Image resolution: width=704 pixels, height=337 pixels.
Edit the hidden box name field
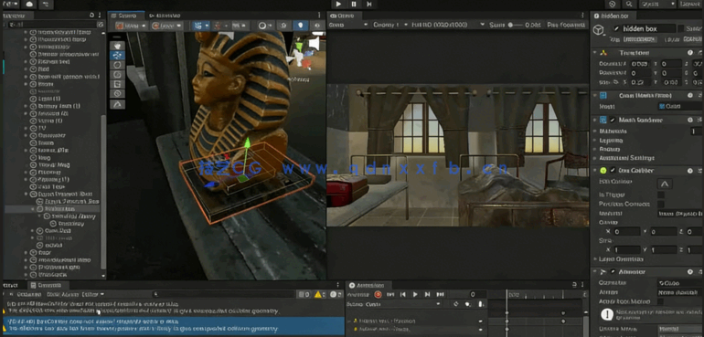[648, 28]
